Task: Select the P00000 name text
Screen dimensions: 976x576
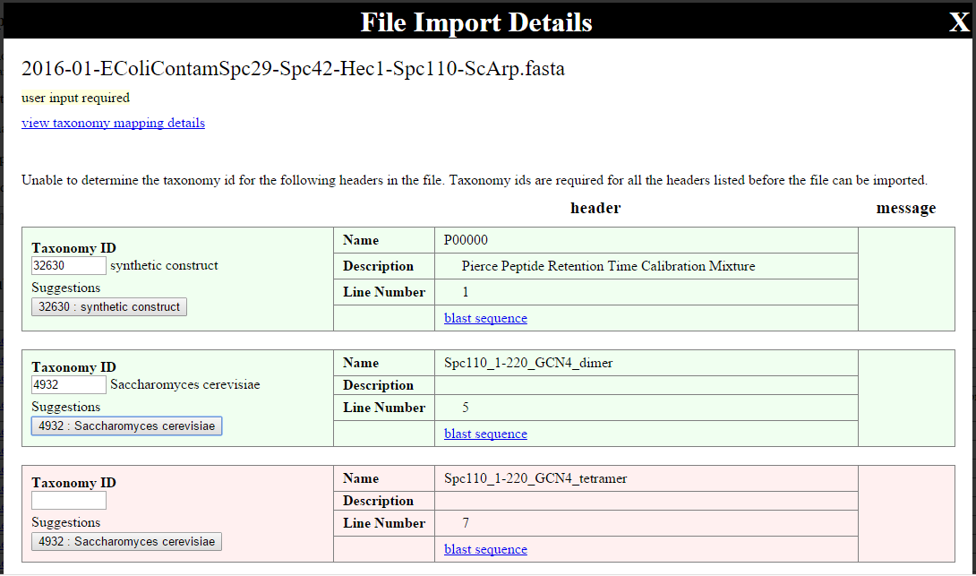Action: coord(466,240)
